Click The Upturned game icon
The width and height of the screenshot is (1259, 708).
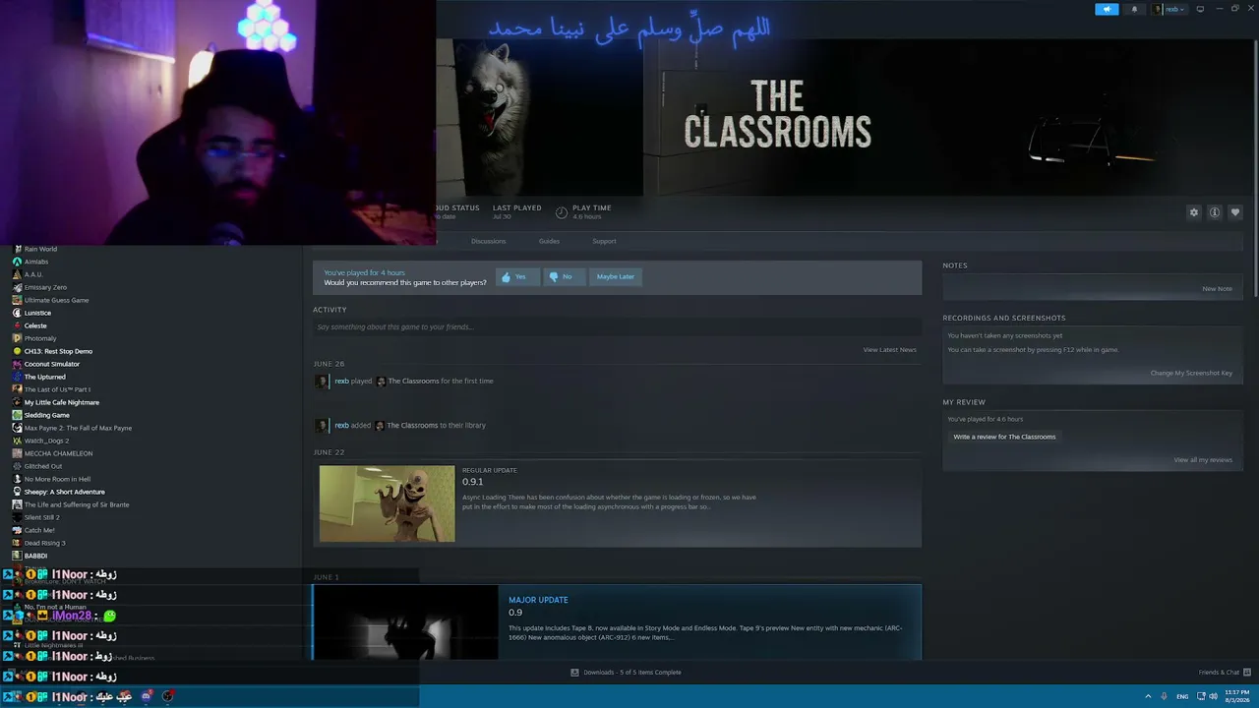tap(17, 378)
